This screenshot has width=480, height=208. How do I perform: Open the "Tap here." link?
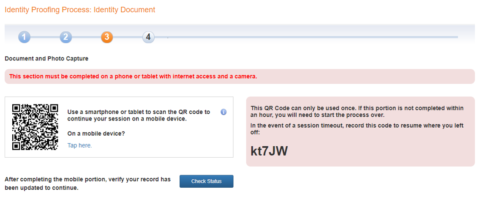click(79, 145)
